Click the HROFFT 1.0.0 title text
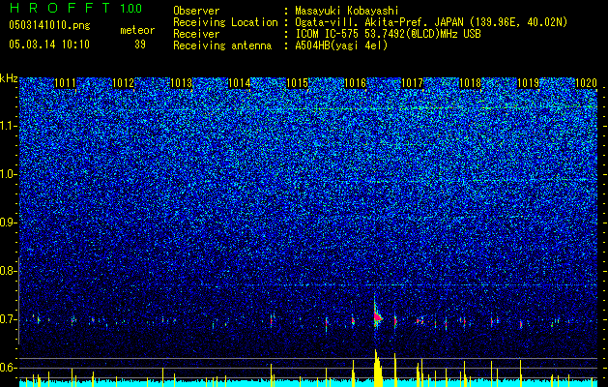This screenshot has height=387, width=608. coord(75,8)
